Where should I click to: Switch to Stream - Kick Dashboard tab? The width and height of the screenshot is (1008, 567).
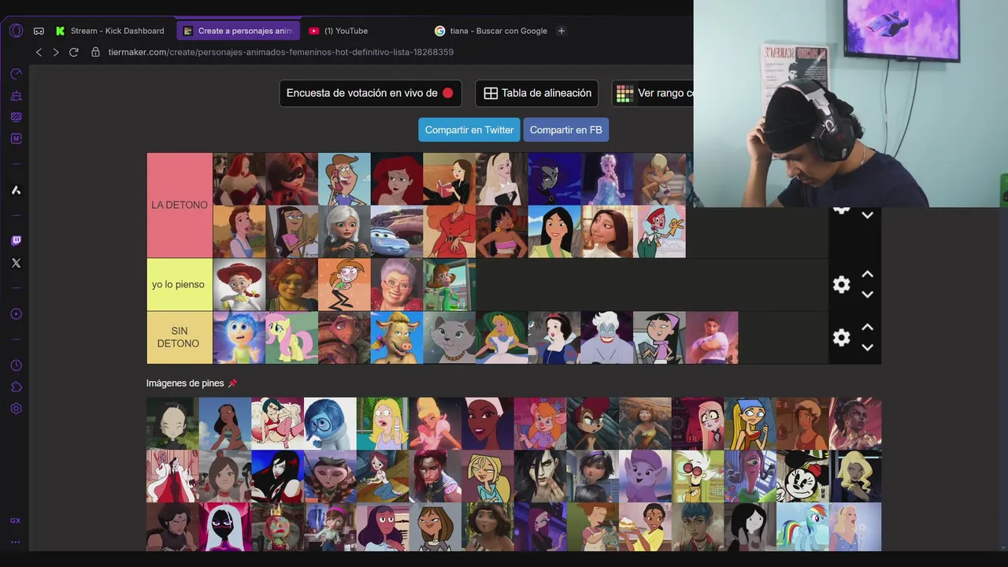110,31
